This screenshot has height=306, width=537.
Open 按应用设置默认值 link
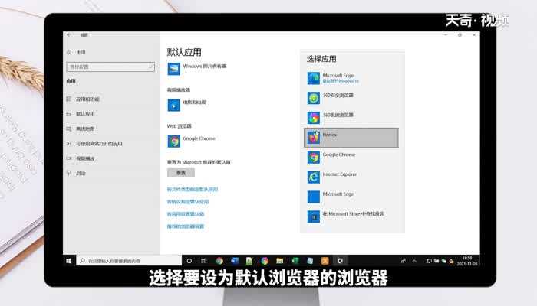(x=186, y=214)
